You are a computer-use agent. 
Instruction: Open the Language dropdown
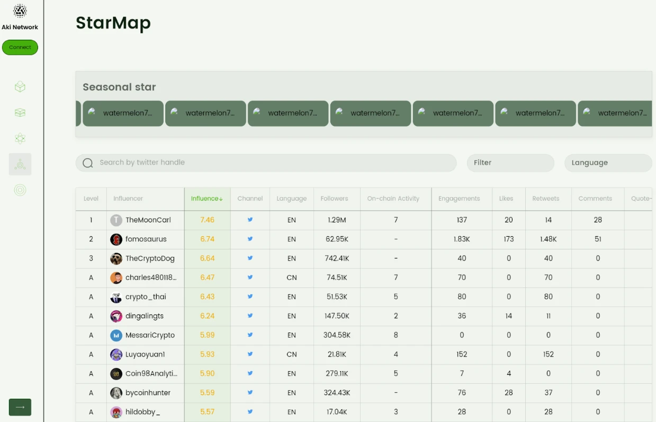point(607,163)
